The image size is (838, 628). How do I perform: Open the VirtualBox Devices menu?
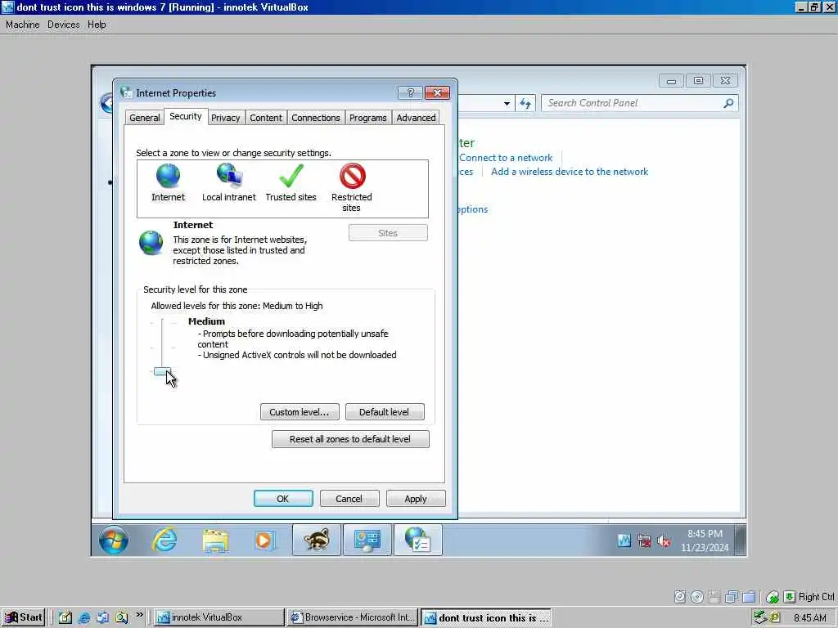pyautogui.click(x=63, y=25)
